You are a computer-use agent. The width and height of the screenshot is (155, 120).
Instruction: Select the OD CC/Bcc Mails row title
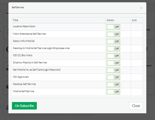pos(23,55)
